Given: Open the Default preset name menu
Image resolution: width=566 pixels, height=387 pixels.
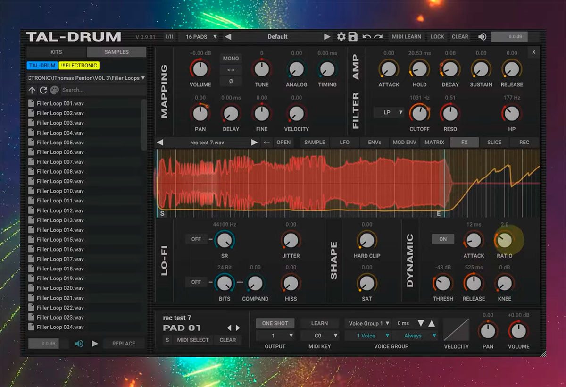Looking at the screenshot, I should [277, 37].
